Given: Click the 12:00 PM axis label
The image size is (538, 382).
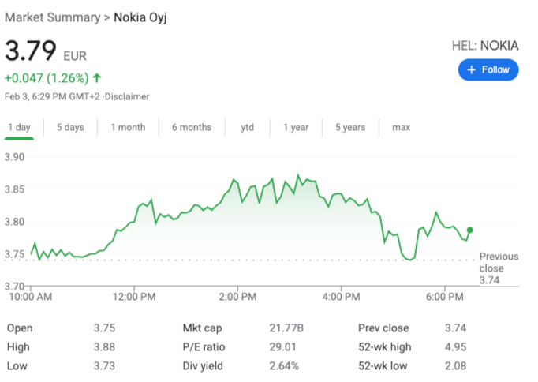Looking at the screenshot, I should (x=134, y=297).
